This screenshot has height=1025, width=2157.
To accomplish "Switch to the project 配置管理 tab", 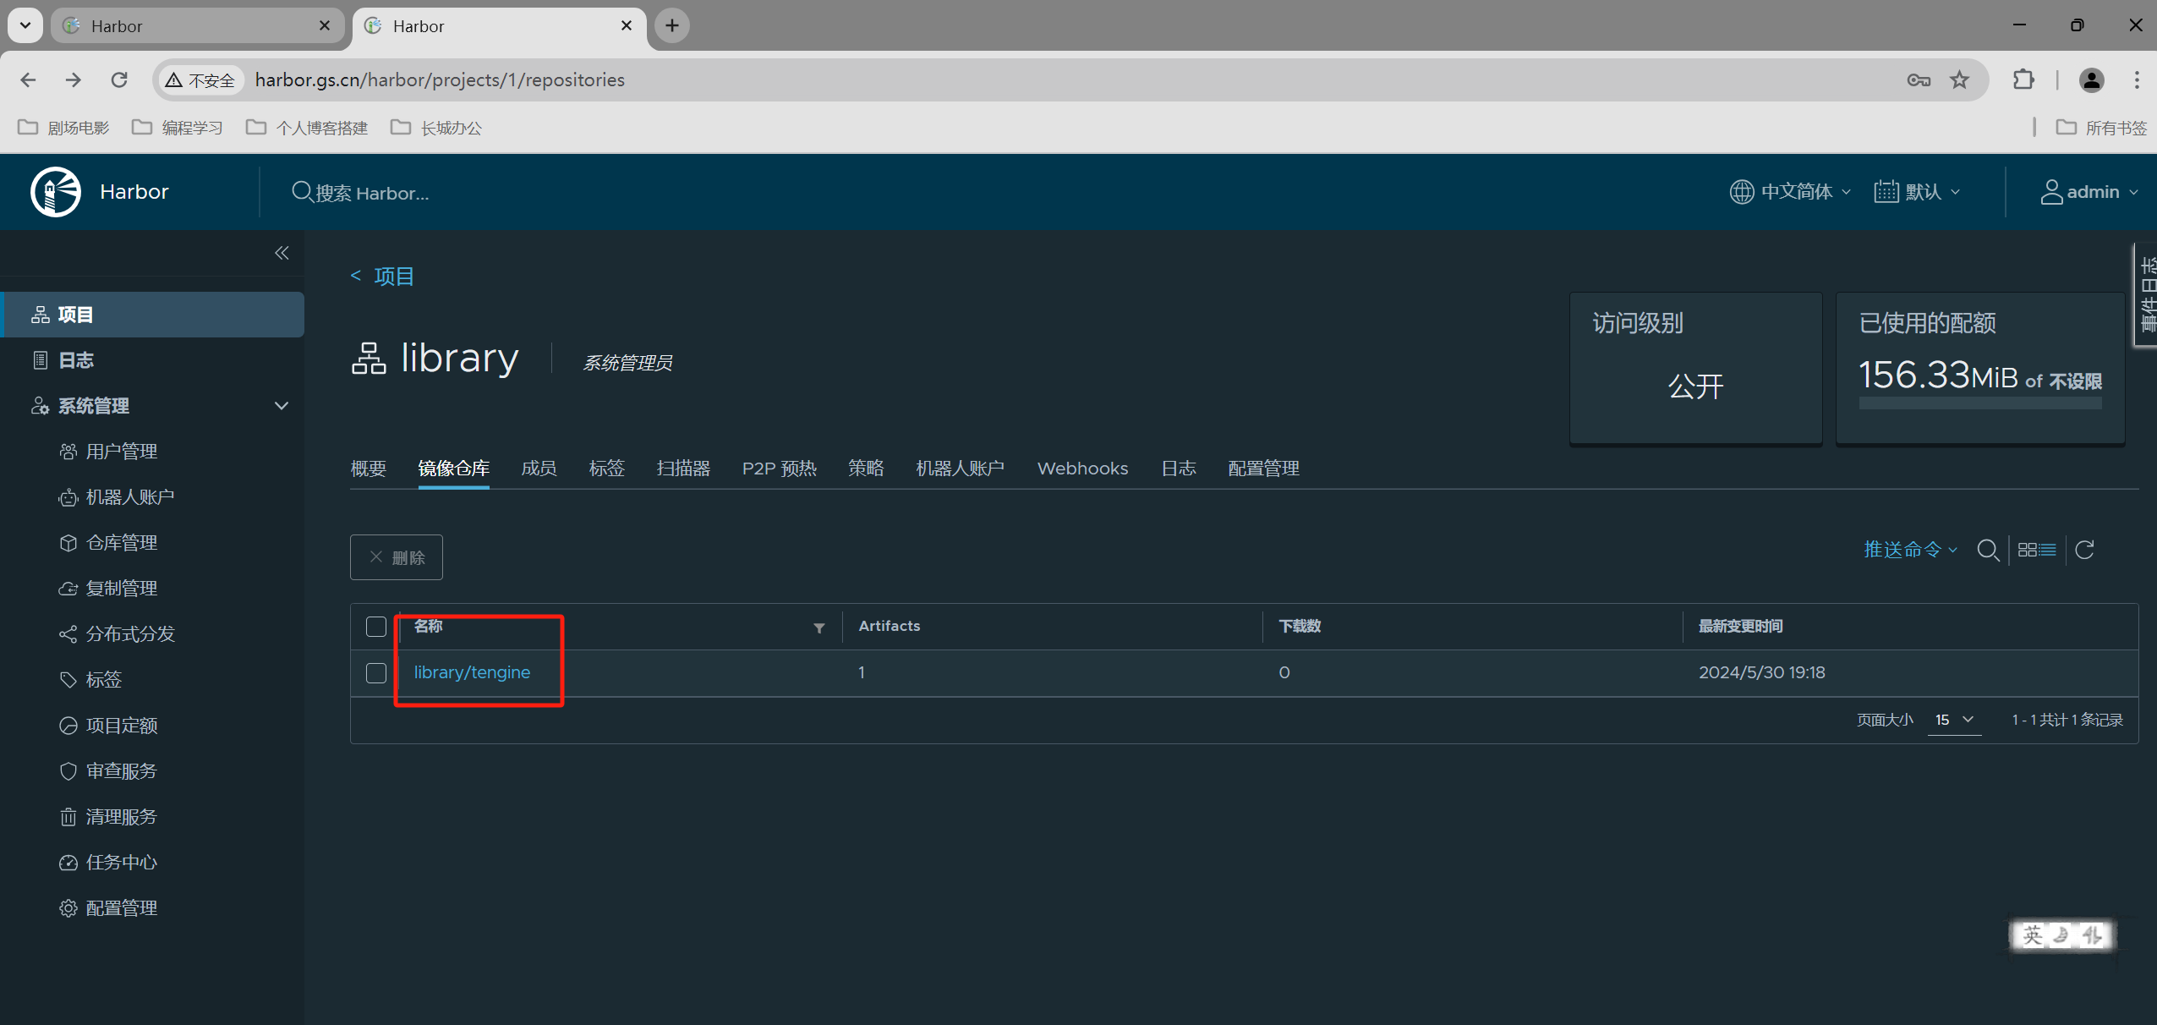I will [1264, 469].
